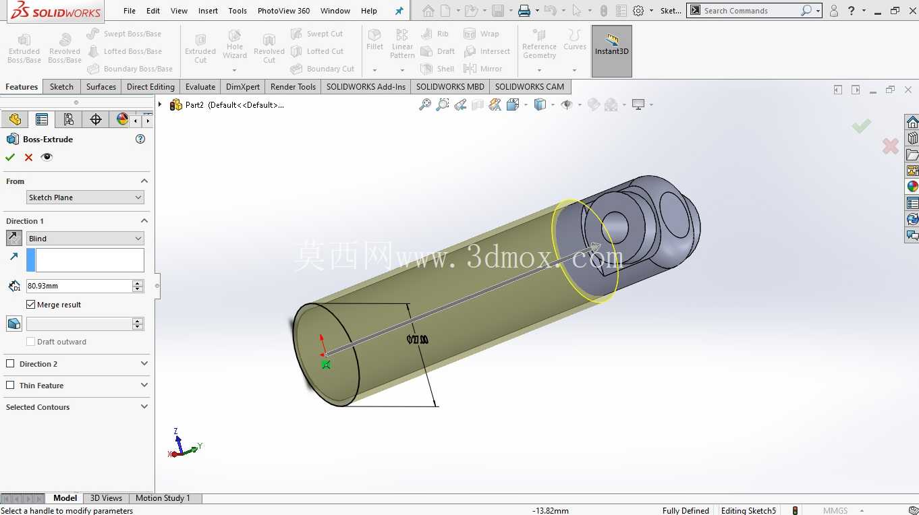
Task: Open the Insert menu
Action: point(208,11)
